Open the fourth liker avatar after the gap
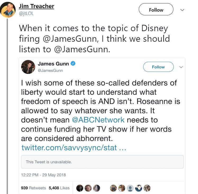Screen dimensions: 198x194 click(113, 188)
